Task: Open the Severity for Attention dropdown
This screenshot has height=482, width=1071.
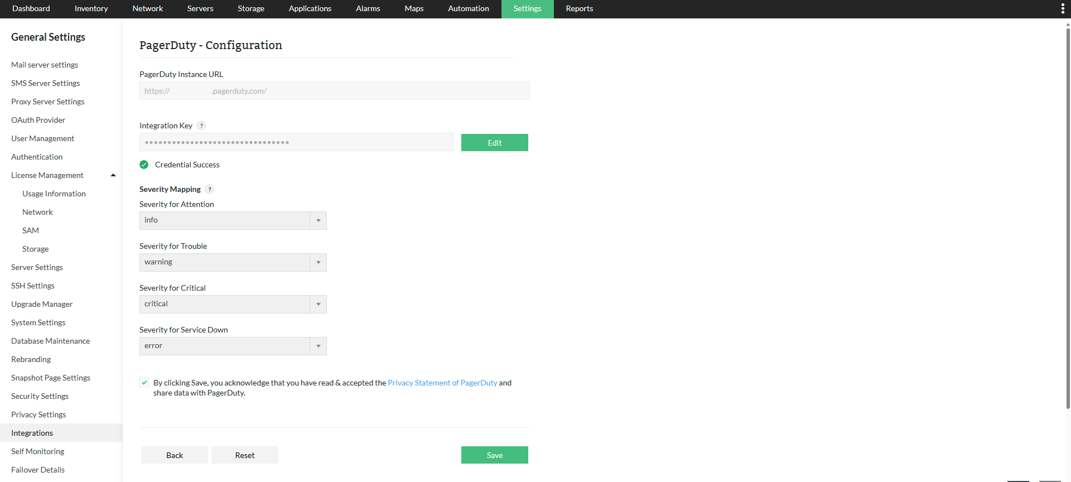Action: pos(233,220)
